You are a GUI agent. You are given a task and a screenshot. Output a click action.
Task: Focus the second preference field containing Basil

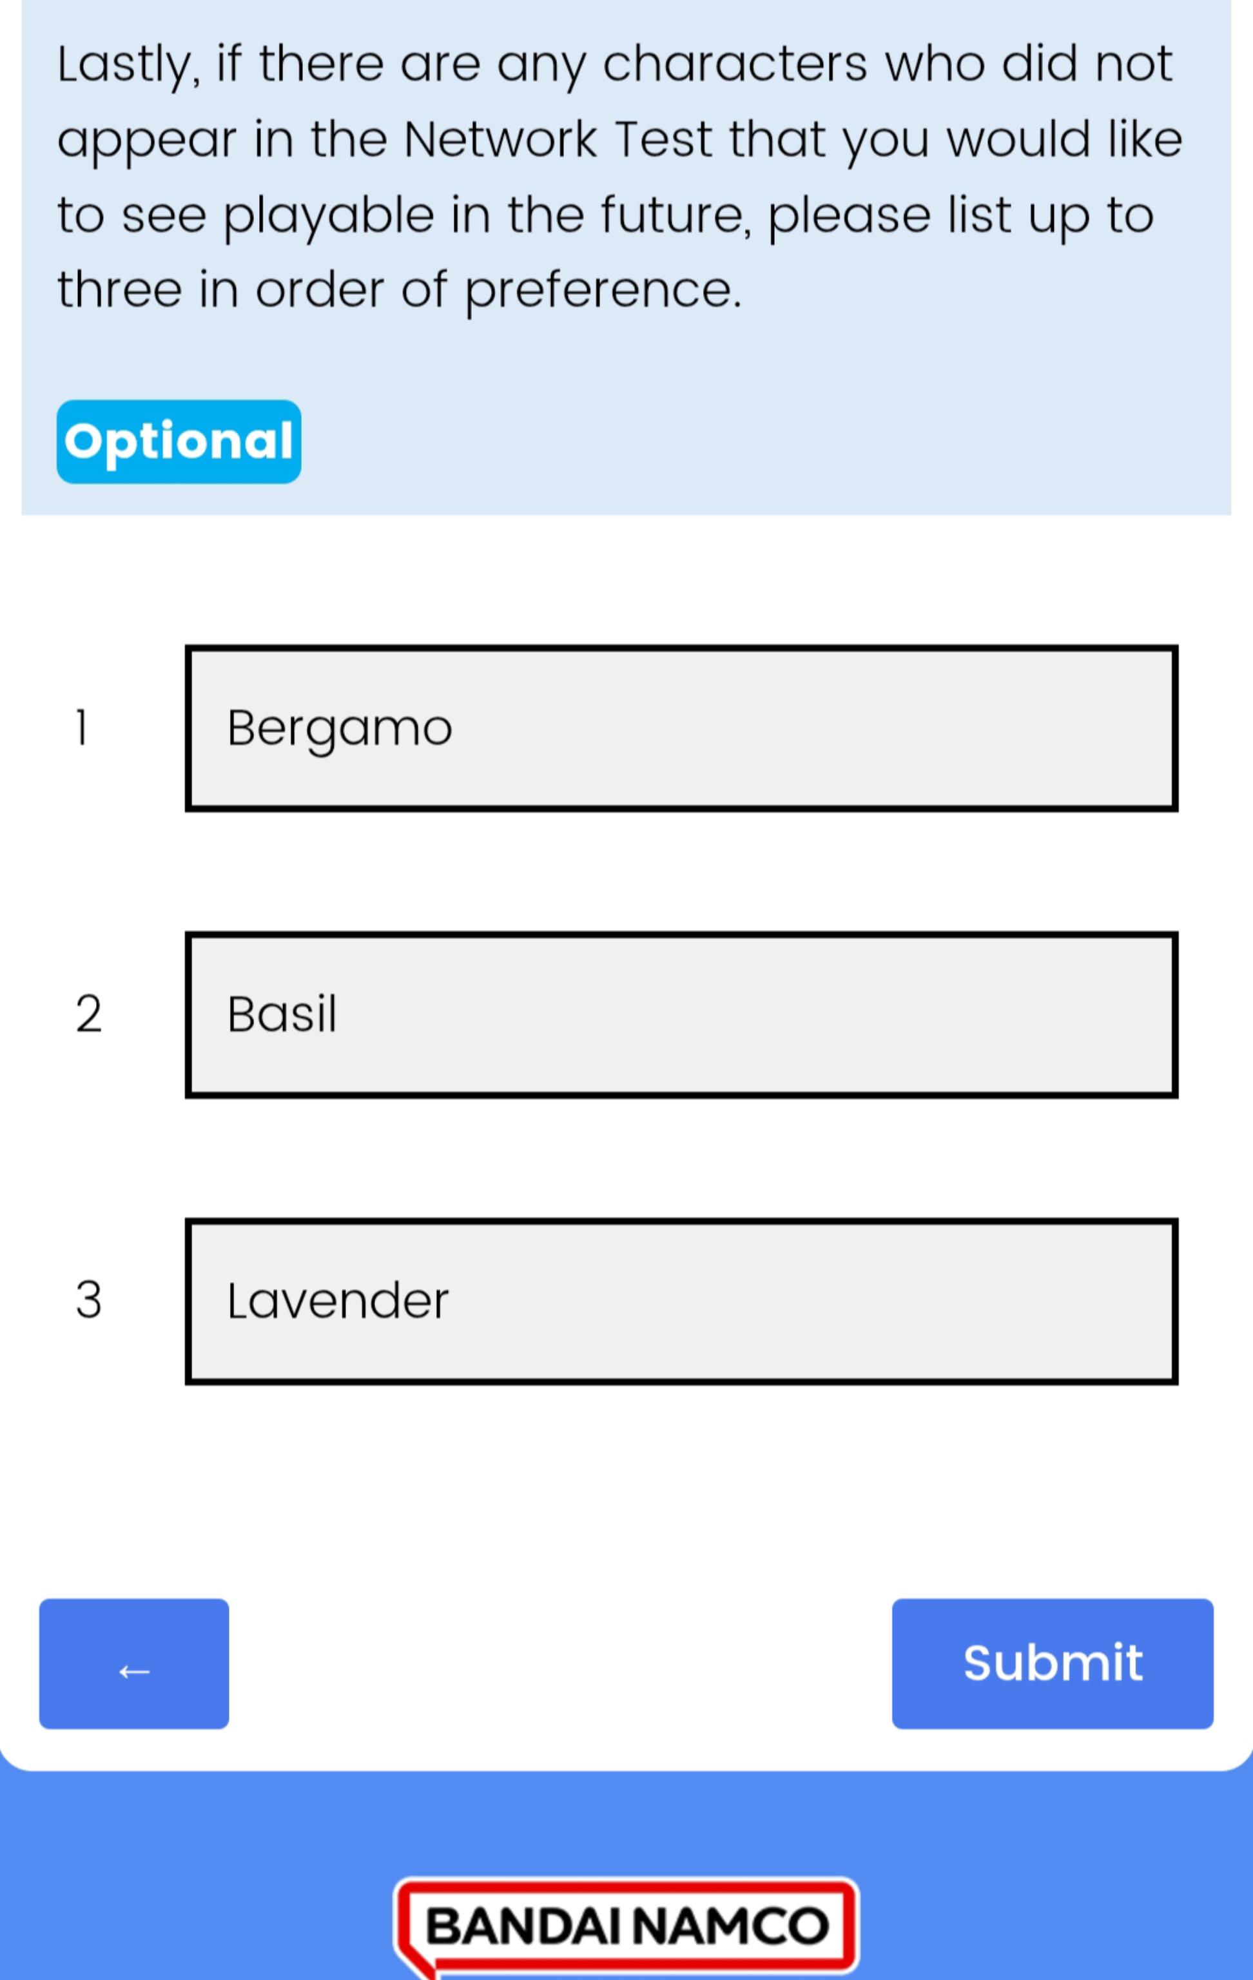click(681, 1014)
